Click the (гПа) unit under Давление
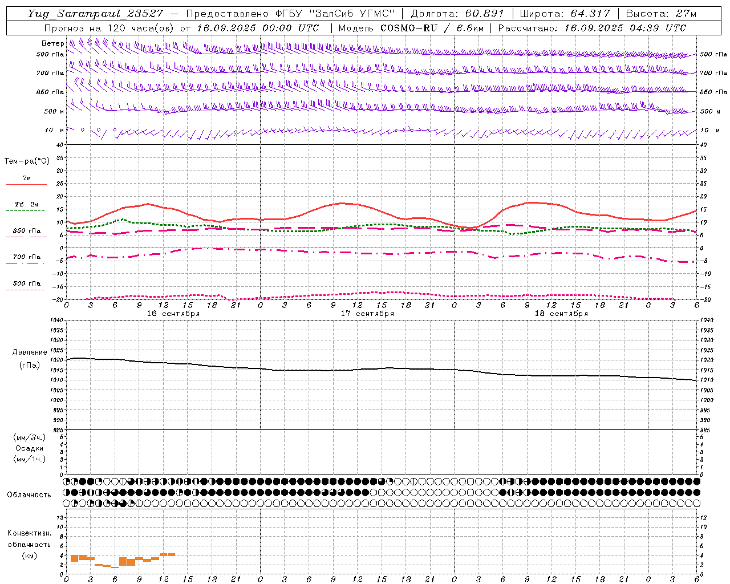The height and width of the screenshot is (584, 730). tap(30, 365)
